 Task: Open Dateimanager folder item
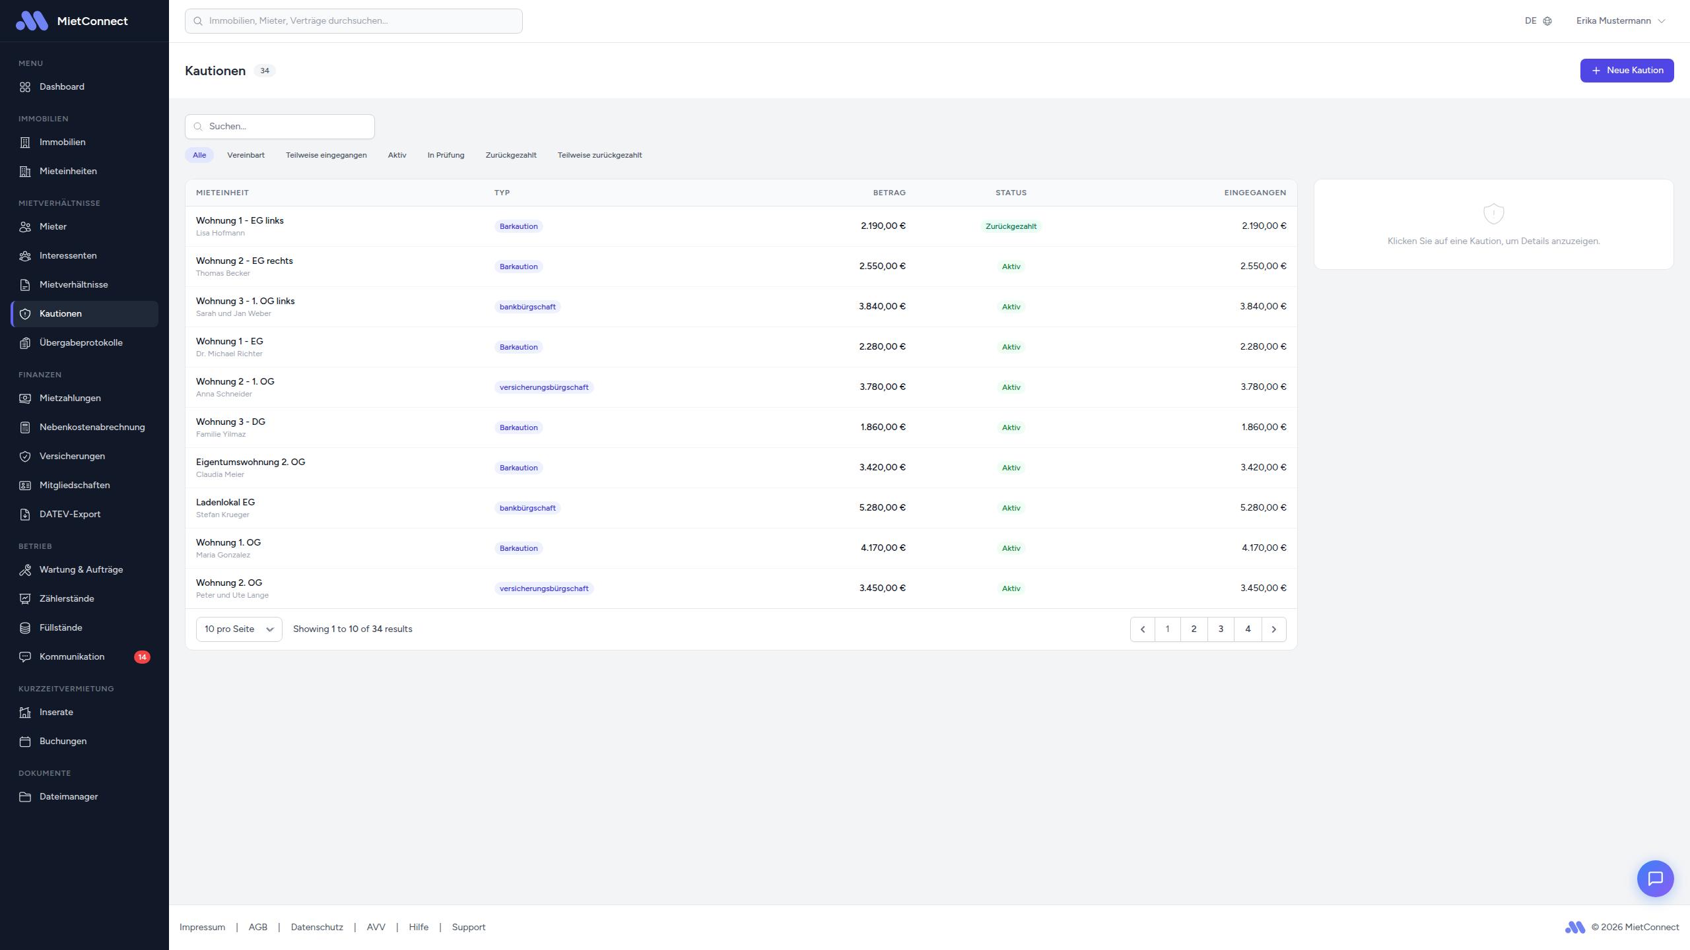[x=68, y=796]
